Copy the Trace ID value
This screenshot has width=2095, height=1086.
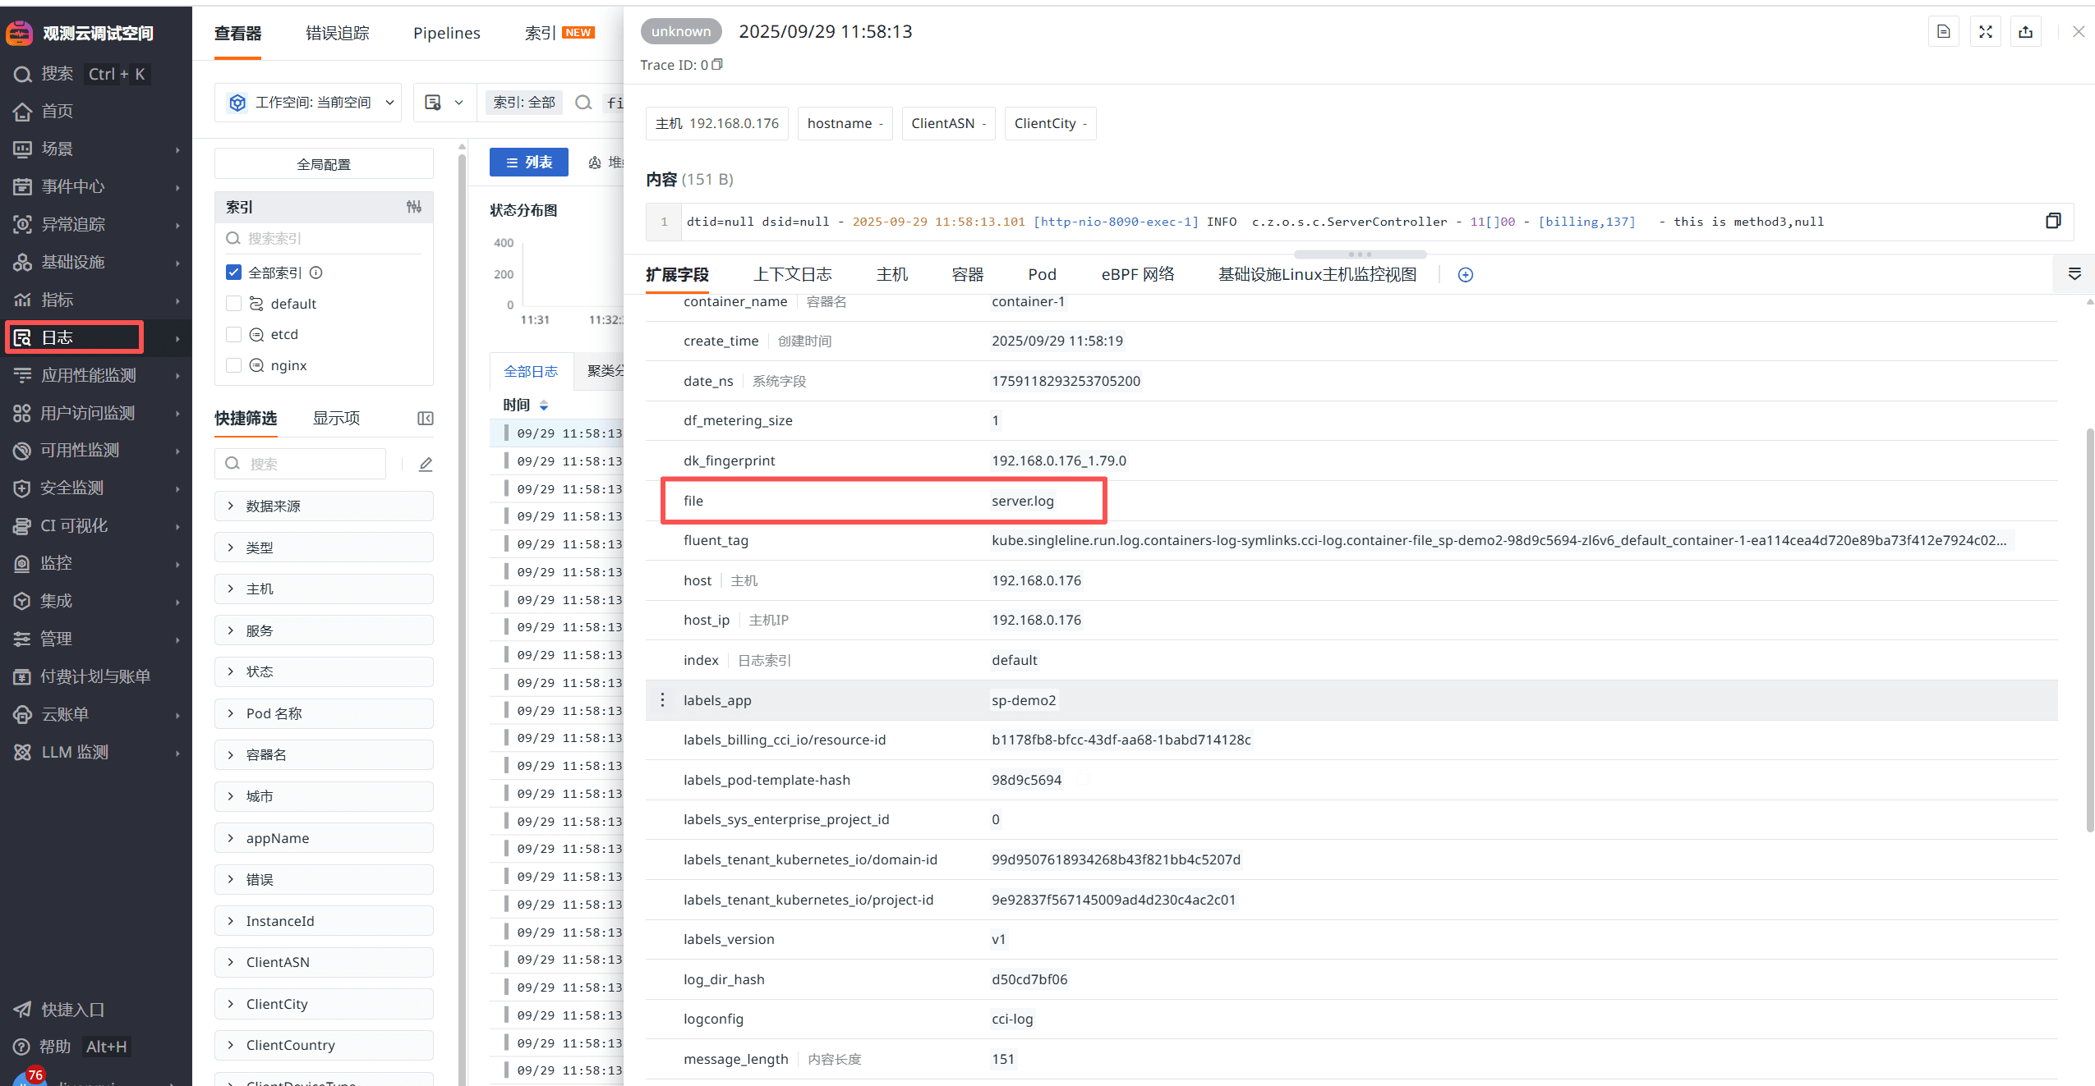(x=717, y=64)
